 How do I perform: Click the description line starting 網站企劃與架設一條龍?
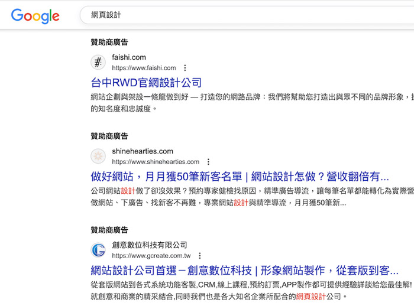(x=252, y=97)
